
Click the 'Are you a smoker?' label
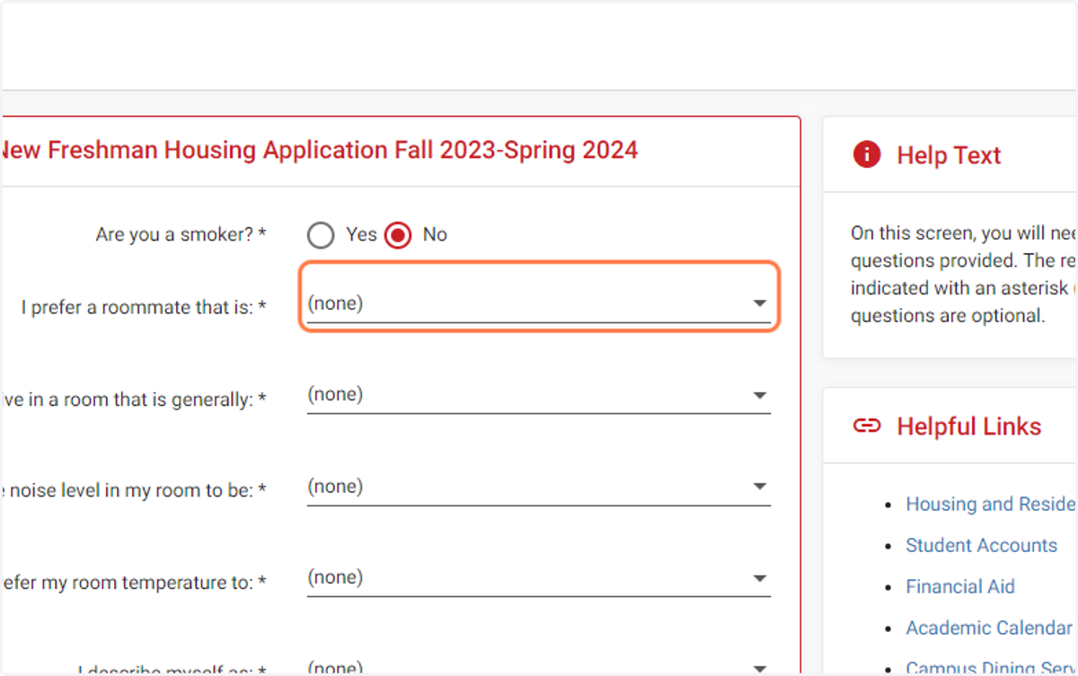point(181,235)
